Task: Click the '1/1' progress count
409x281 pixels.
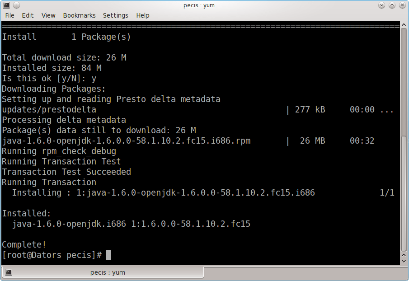Action: 387,192
